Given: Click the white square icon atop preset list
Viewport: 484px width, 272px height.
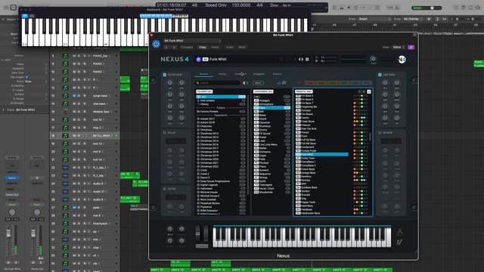Looking at the screenshot, I should (369, 91).
